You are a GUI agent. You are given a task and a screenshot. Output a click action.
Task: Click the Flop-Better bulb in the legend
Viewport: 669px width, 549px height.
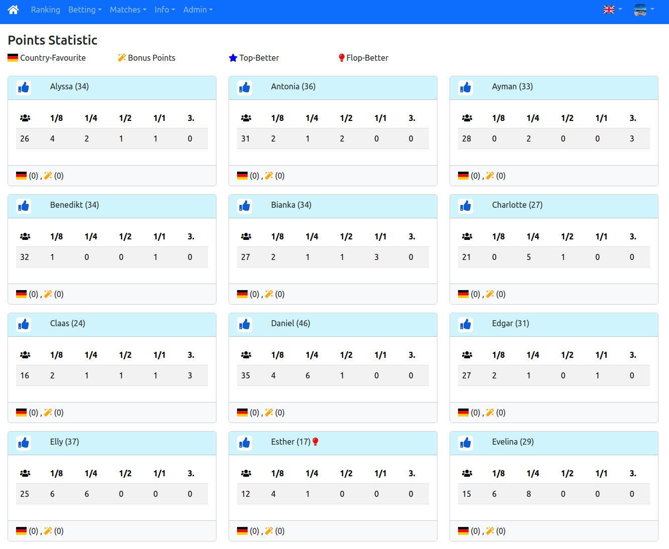pos(342,58)
